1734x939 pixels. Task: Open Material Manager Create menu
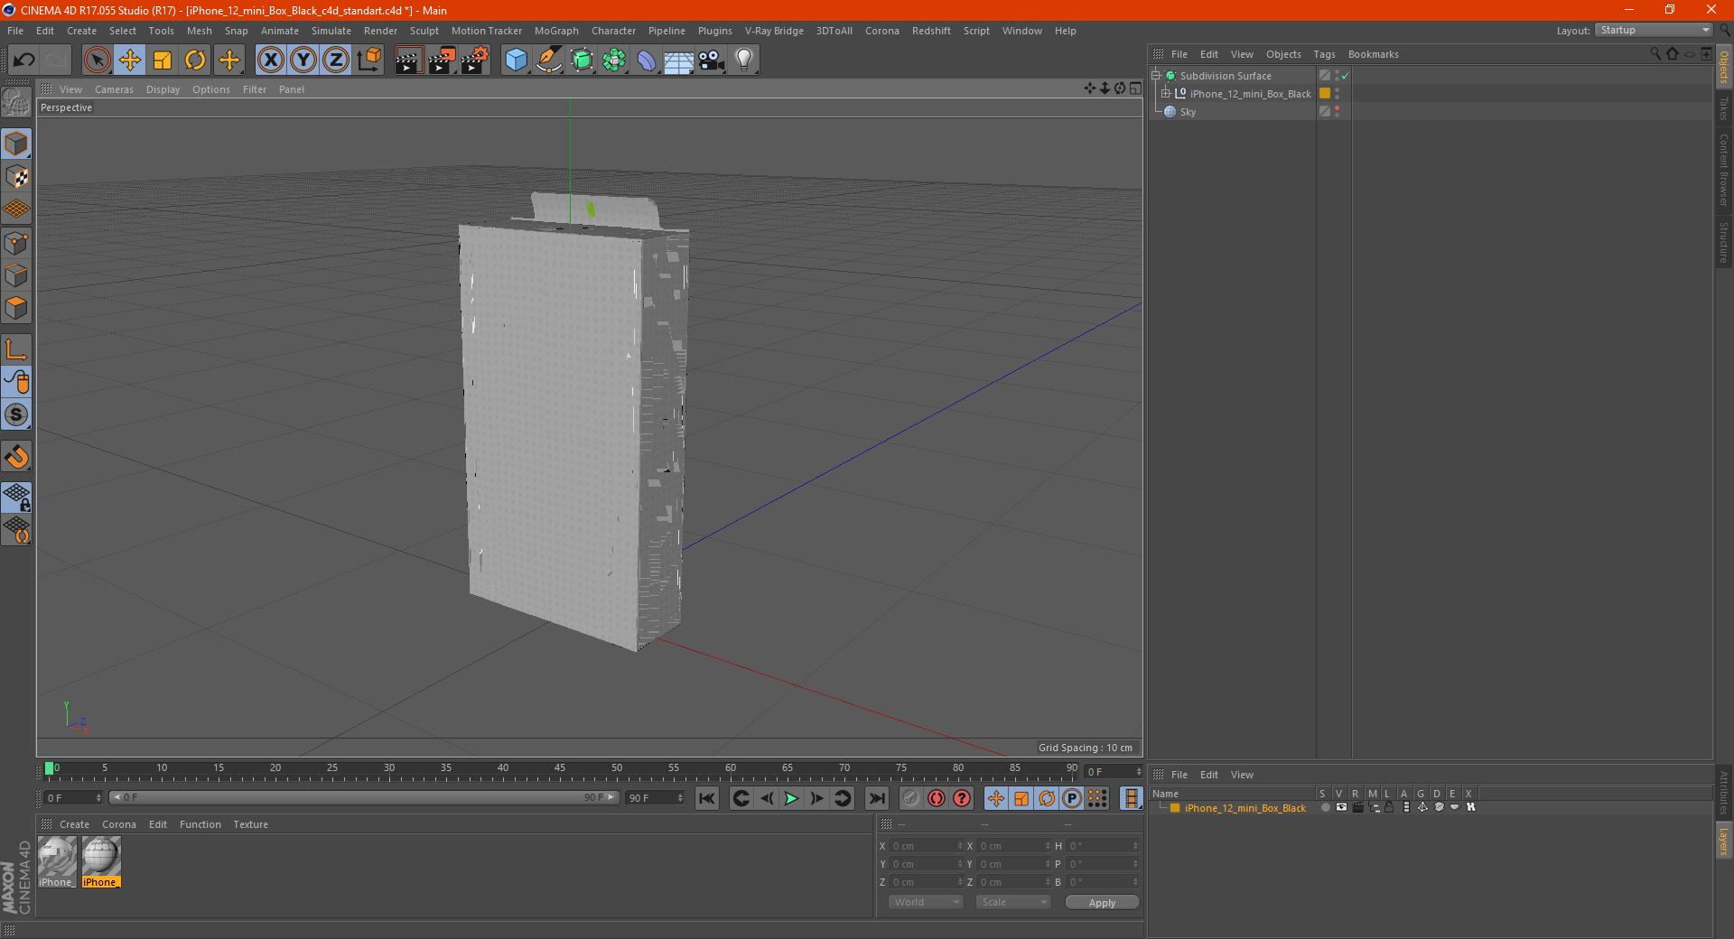click(x=74, y=824)
